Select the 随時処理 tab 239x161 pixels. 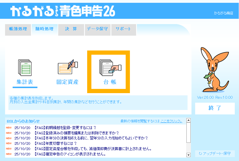click(44, 29)
